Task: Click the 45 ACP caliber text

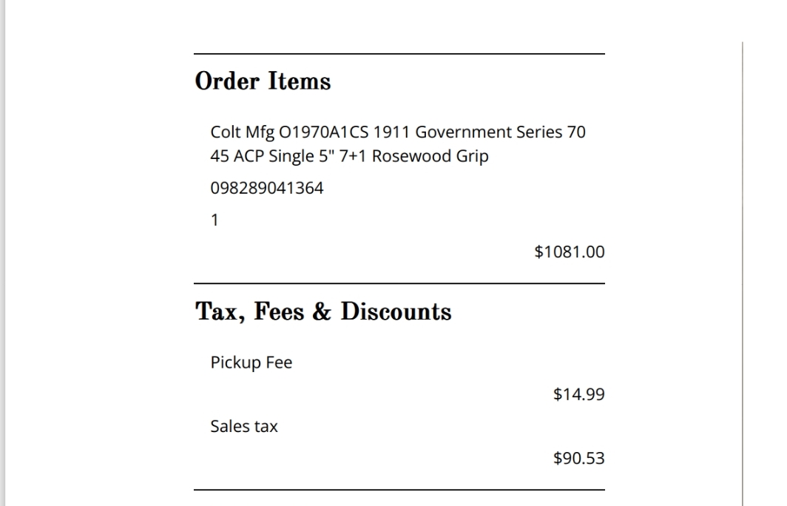Action: click(x=237, y=156)
